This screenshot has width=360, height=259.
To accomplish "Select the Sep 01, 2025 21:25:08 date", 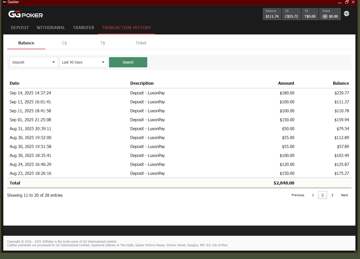I will point(30,120).
